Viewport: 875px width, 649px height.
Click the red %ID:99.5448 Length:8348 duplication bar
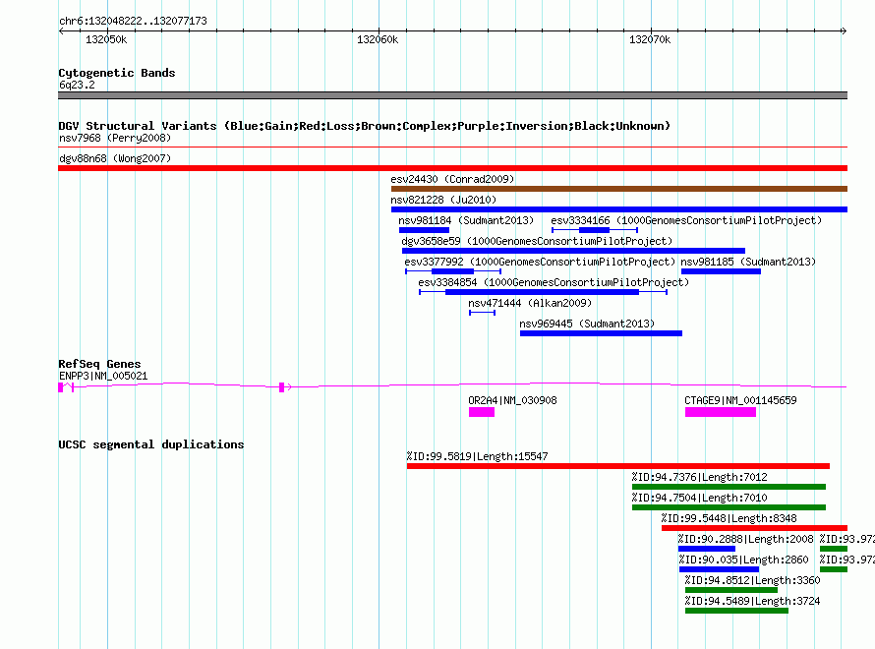click(x=754, y=528)
